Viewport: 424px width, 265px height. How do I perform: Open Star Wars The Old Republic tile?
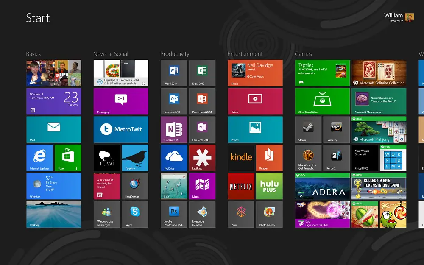coord(308,158)
